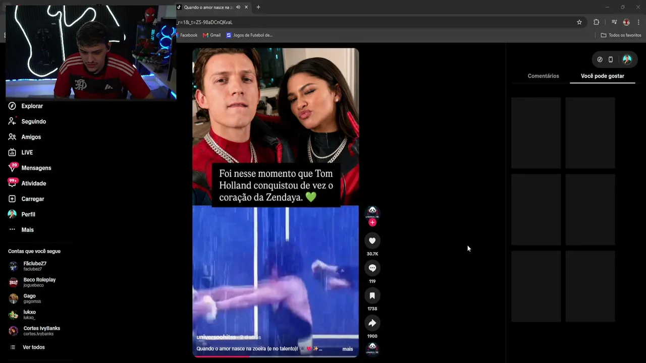
Task: Mute the tab using its speaker icon
Action: click(238, 7)
